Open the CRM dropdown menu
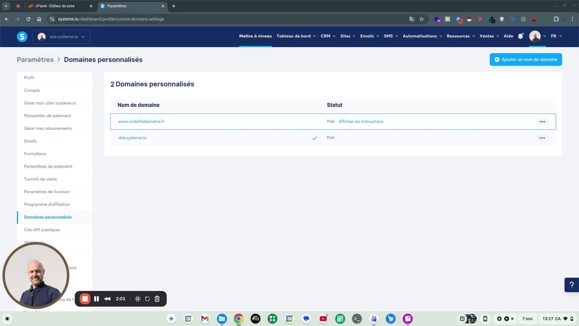 [x=328, y=36]
